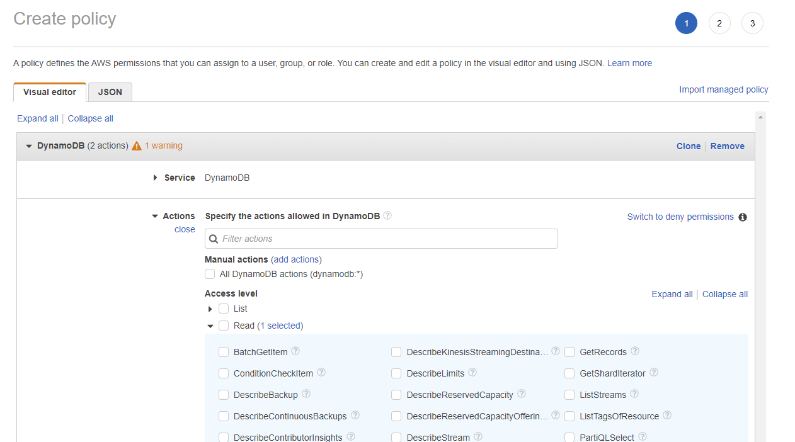This screenshot has width=795, height=442.
Task: Open help icon beside Specify the actions allowed
Action: coord(387,215)
